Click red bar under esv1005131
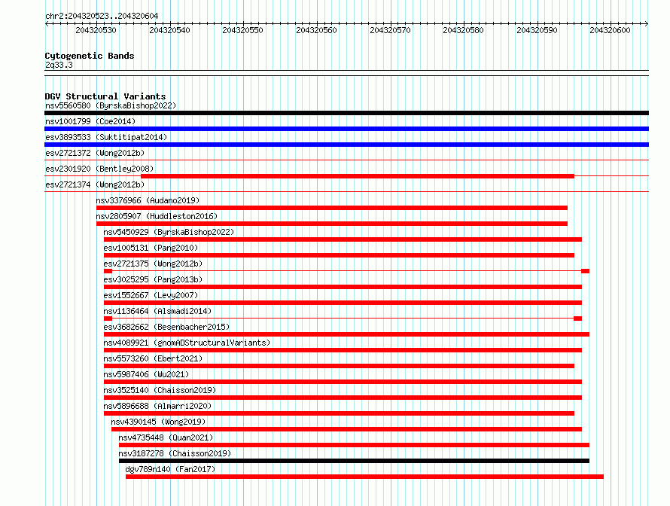 pos(339,255)
